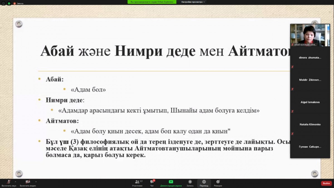Click the Запись recording indicator at top
The width and height of the screenshot is (334, 188).
tap(18, 3)
